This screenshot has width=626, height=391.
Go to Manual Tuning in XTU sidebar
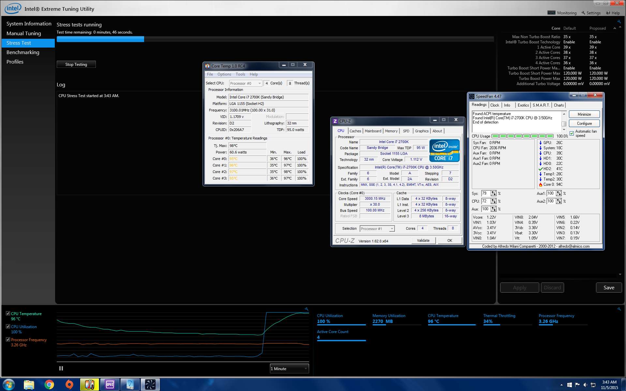click(24, 33)
